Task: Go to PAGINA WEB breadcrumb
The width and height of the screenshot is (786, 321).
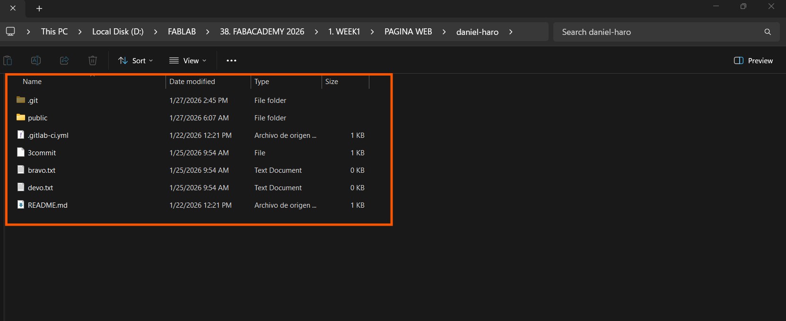Action: [408, 32]
